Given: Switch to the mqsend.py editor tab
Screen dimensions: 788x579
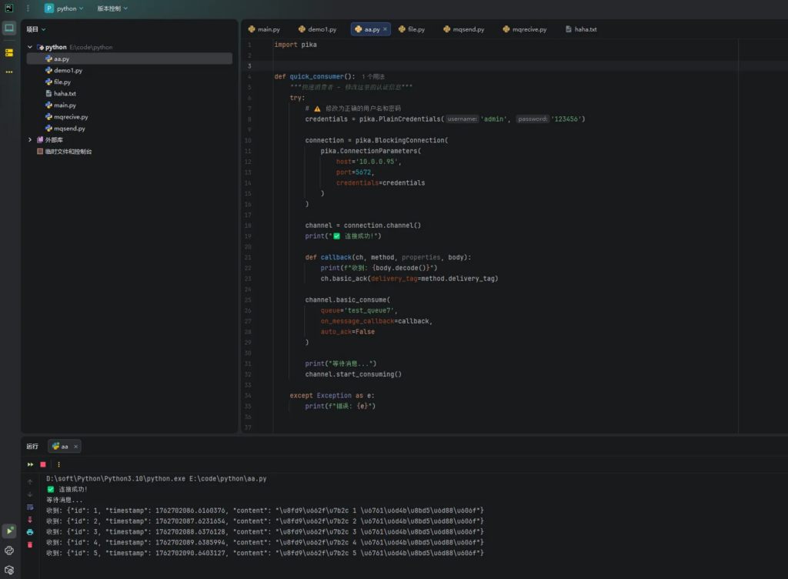Looking at the screenshot, I should coord(463,29).
